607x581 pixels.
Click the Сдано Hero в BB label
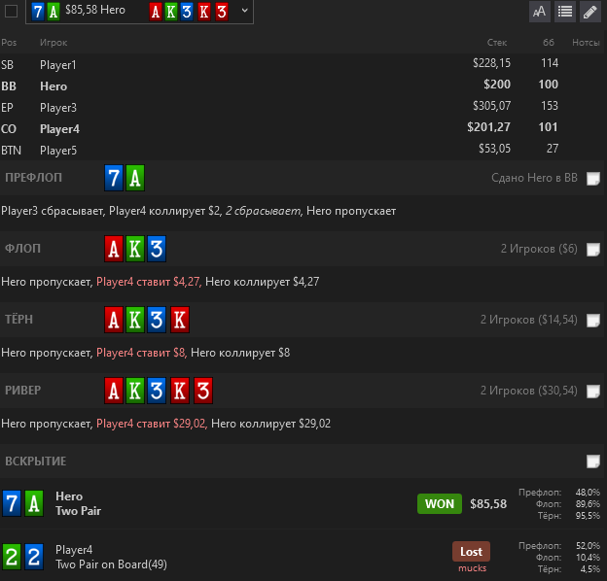click(x=534, y=178)
